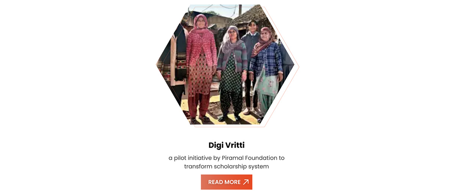Click the 'transform scholarship system' text line
455x196 pixels.
pyautogui.click(x=226, y=166)
